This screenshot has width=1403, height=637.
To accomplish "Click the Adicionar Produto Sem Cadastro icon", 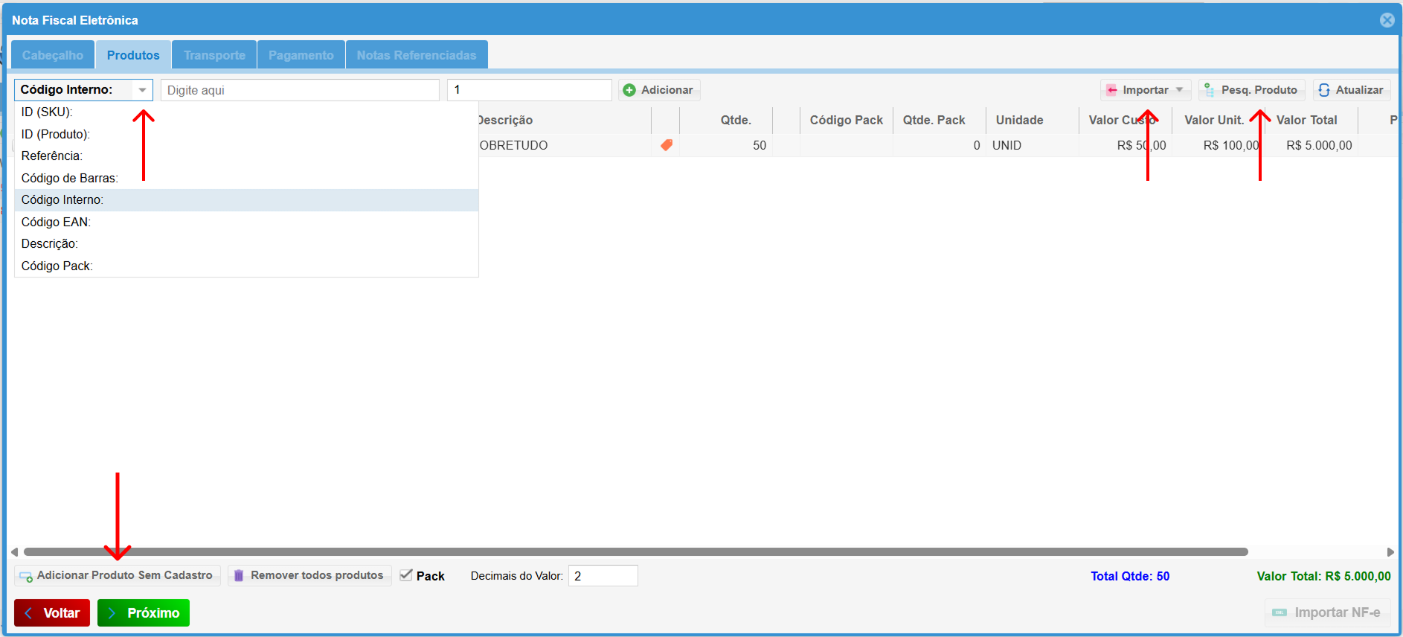I will tap(26, 576).
